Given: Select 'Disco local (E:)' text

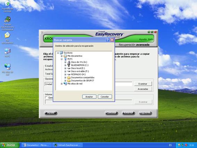Looking at the screenshot, I should click(x=78, y=68).
